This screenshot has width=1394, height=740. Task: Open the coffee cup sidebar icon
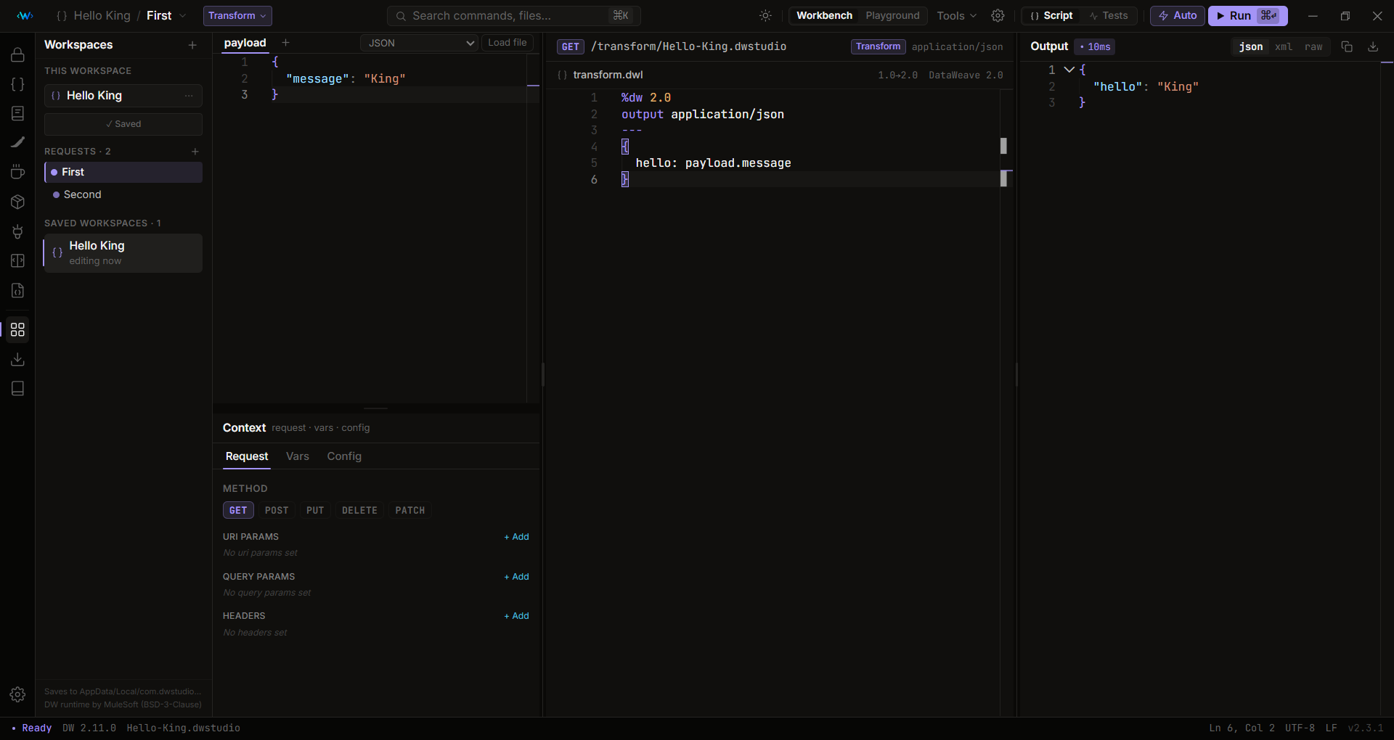17,172
